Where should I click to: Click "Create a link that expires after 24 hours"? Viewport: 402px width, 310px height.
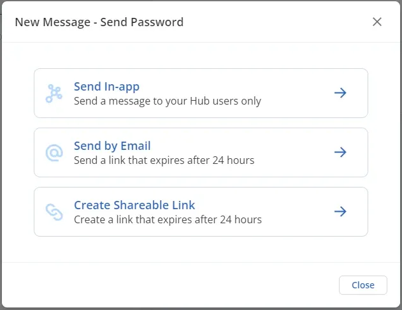(168, 219)
